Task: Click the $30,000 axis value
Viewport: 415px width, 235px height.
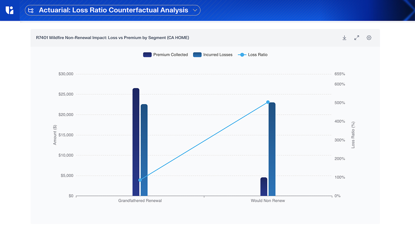Action: pos(66,74)
